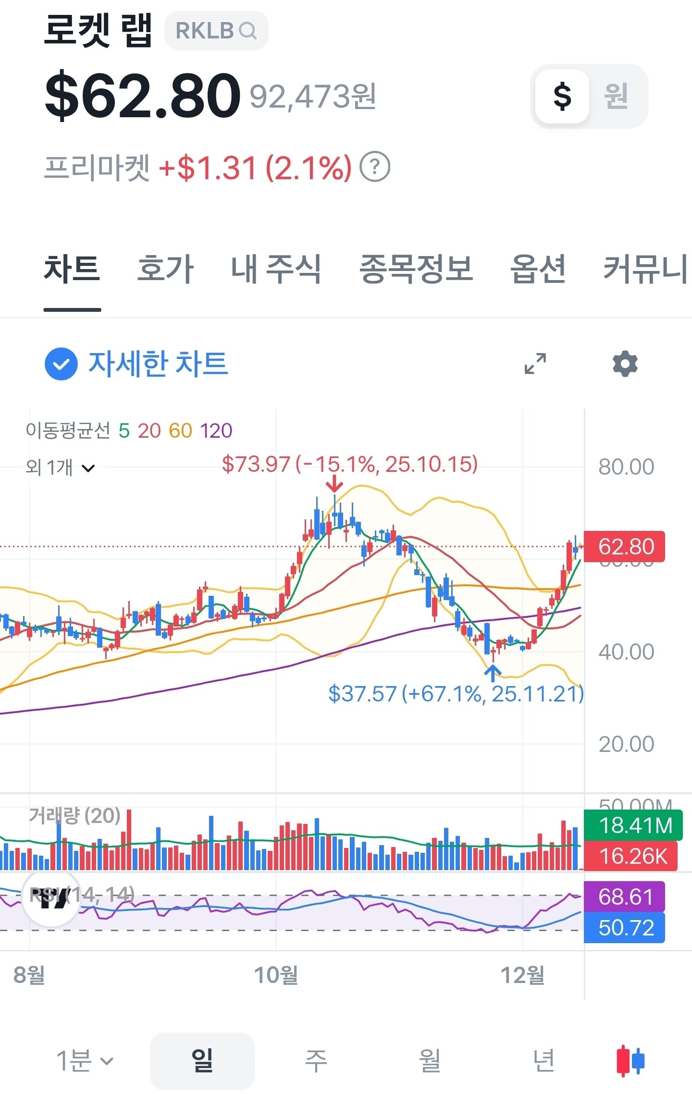Select the 월 monthly timeframe
The width and height of the screenshot is (692, 1094).
coord(430,1060)
